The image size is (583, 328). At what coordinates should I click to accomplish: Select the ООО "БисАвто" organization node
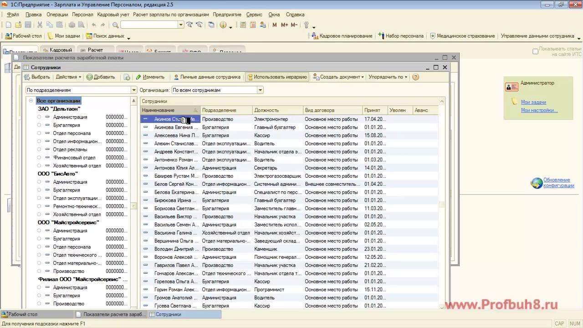pyautogui.click(x=58, y=174)
